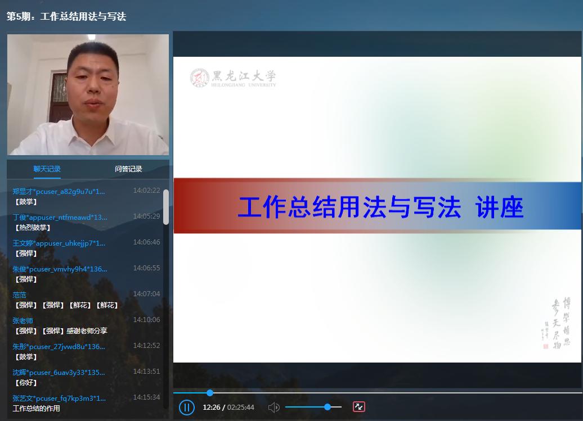
Task: Click the slide title 工作总结用法与写法 讲座
Action: tap(380, 207)
